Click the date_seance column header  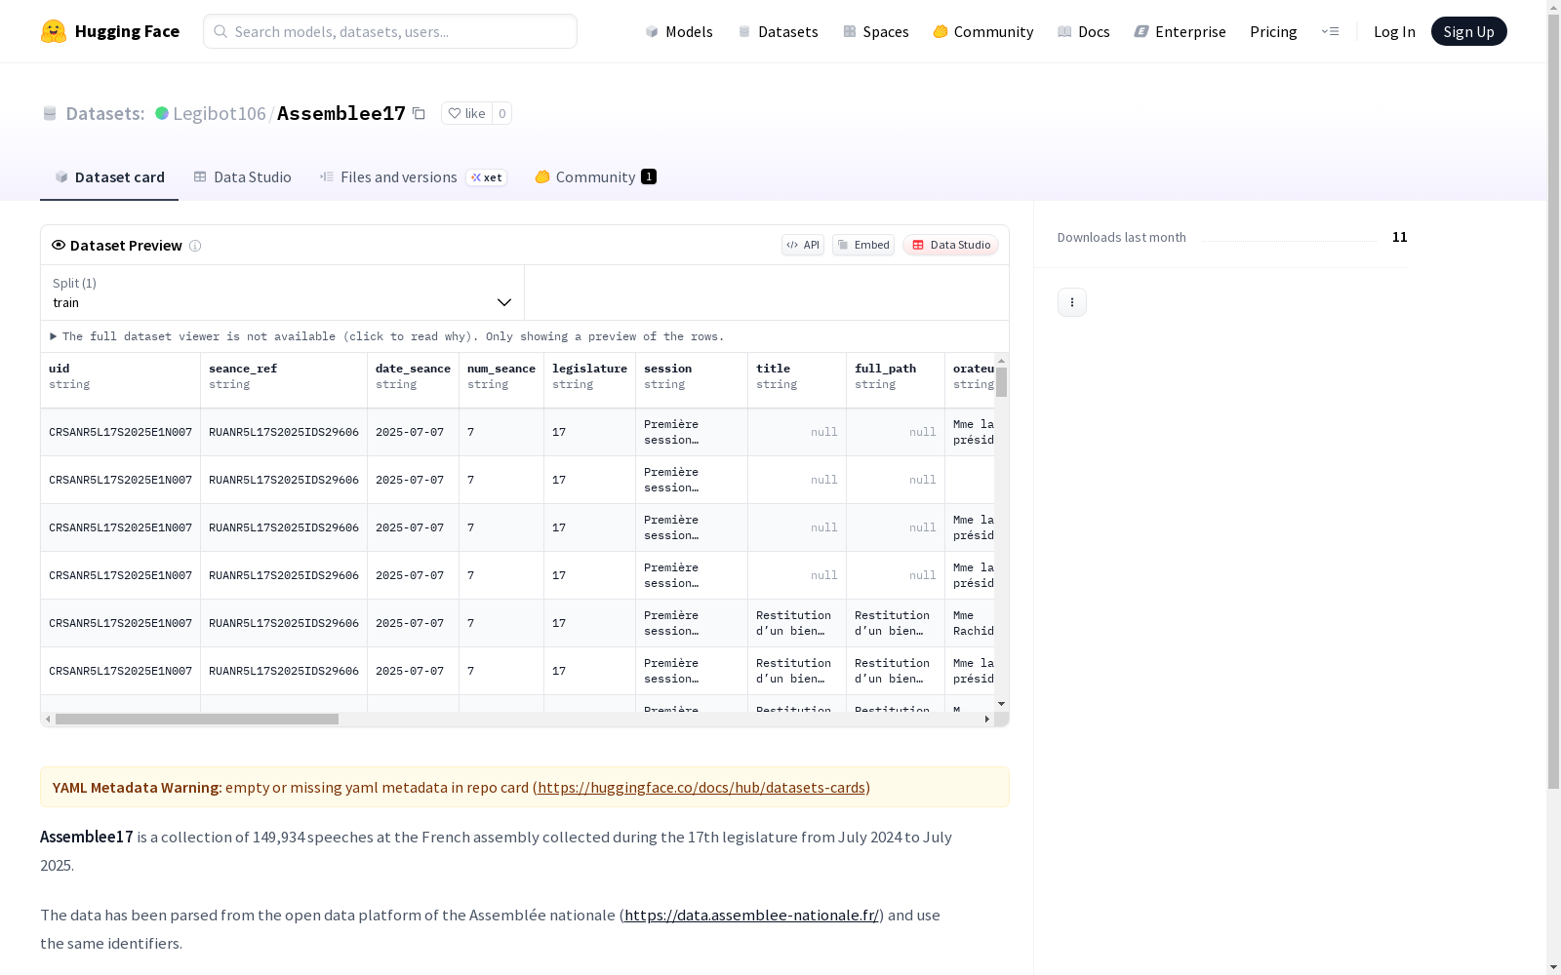(413, 380)
